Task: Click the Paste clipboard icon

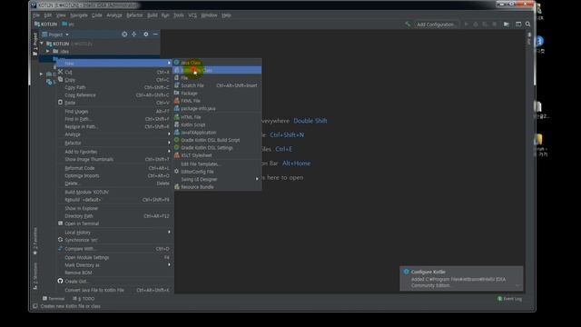Action: point(61,103)
